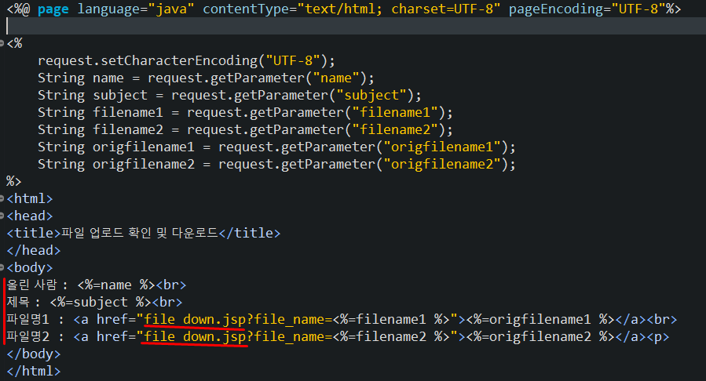Click the string literal "origfilename1"

(441, 147)
